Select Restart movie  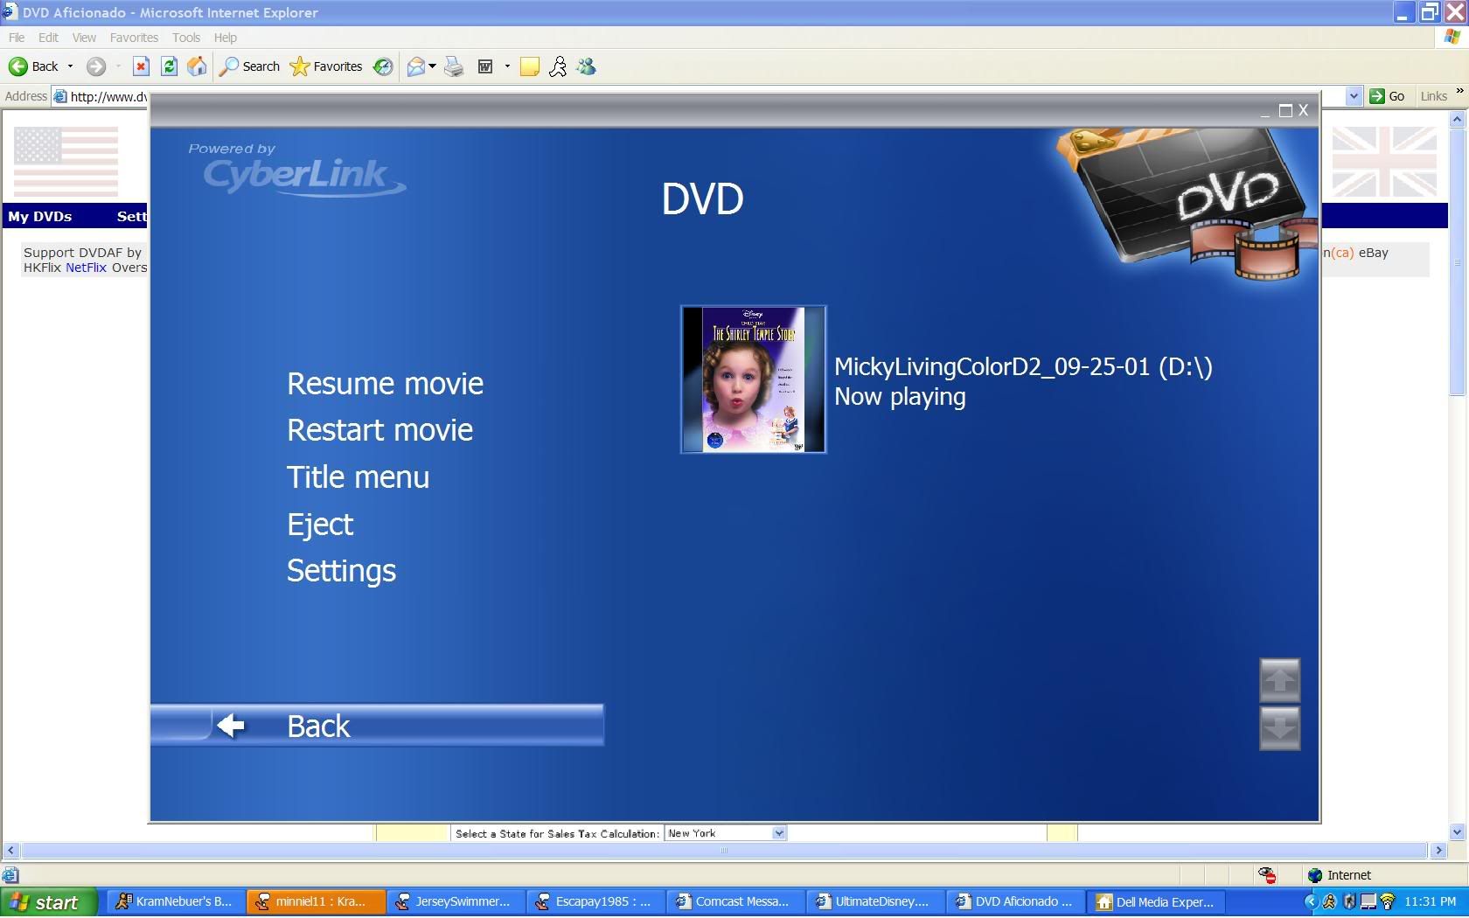coord(379,430)
